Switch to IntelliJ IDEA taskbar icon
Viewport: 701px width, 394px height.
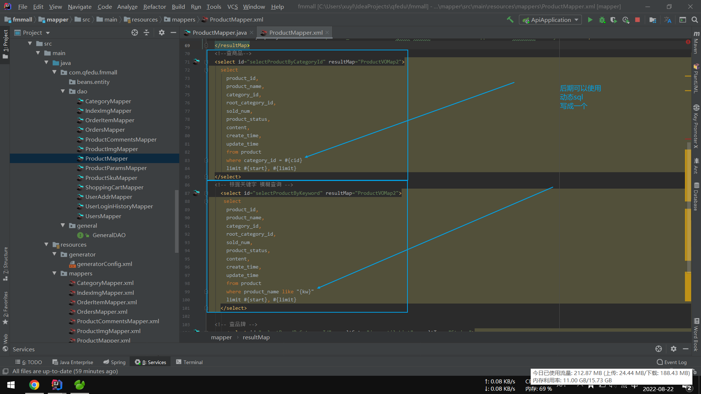pos(57,385)
